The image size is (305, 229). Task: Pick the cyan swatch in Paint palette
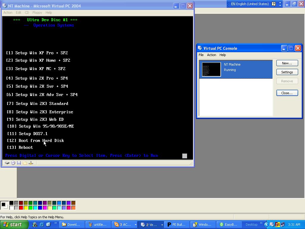pyautogui.click(x=35, y=208)
